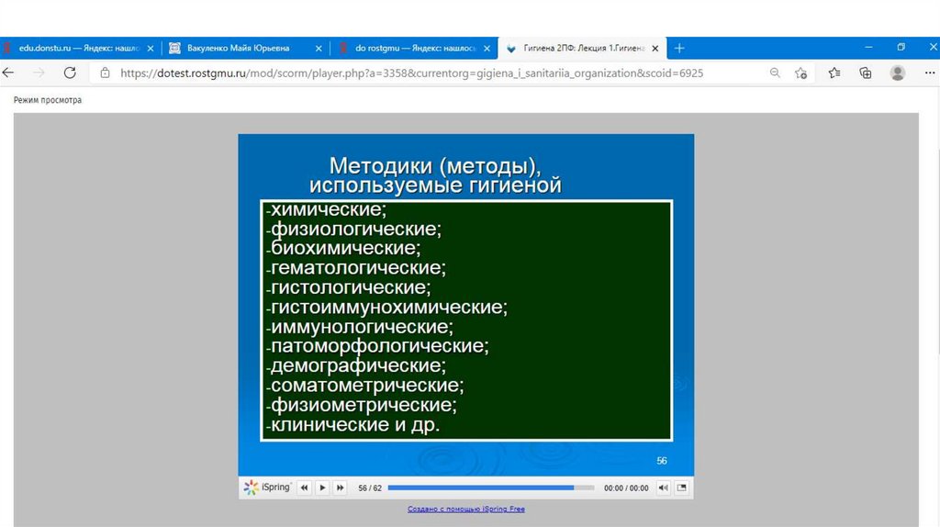Close the Гигиена 2ПФ tab

click(x=655, y=49)
